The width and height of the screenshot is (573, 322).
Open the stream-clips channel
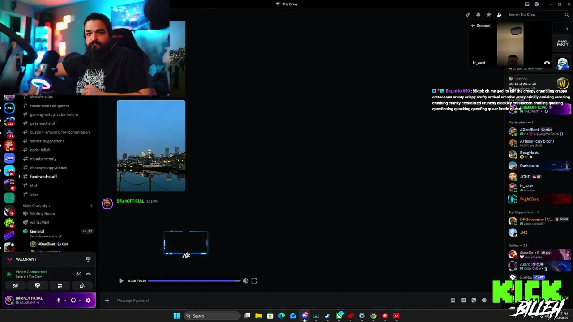point(41,97)
